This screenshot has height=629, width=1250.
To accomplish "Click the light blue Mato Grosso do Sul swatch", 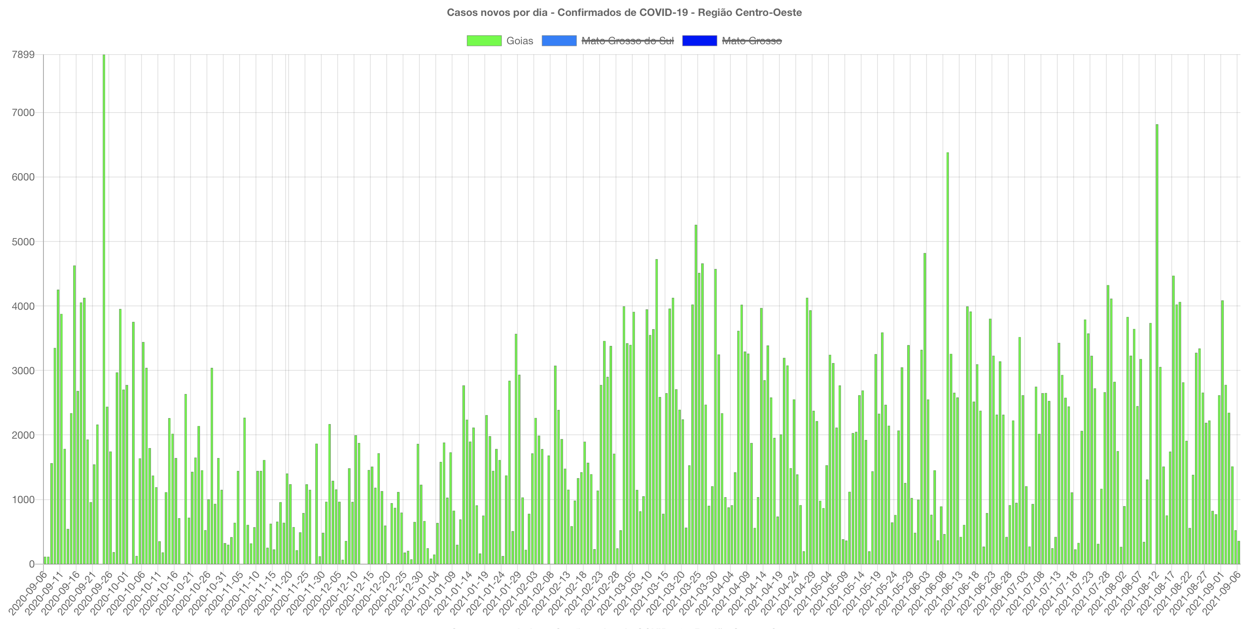I will 559,41.
